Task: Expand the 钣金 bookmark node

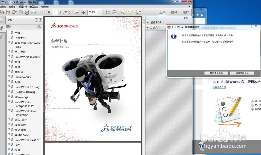Action: pos(9,149)
